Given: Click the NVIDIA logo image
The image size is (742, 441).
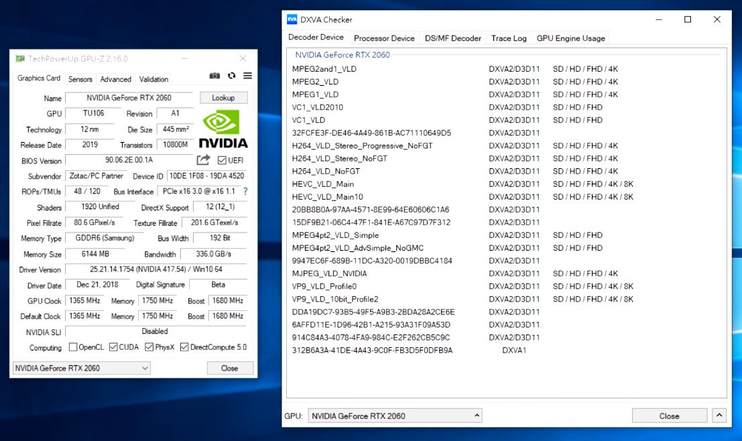Looking at the screenshot, I should pyautogui.click(x=223, y=129).
